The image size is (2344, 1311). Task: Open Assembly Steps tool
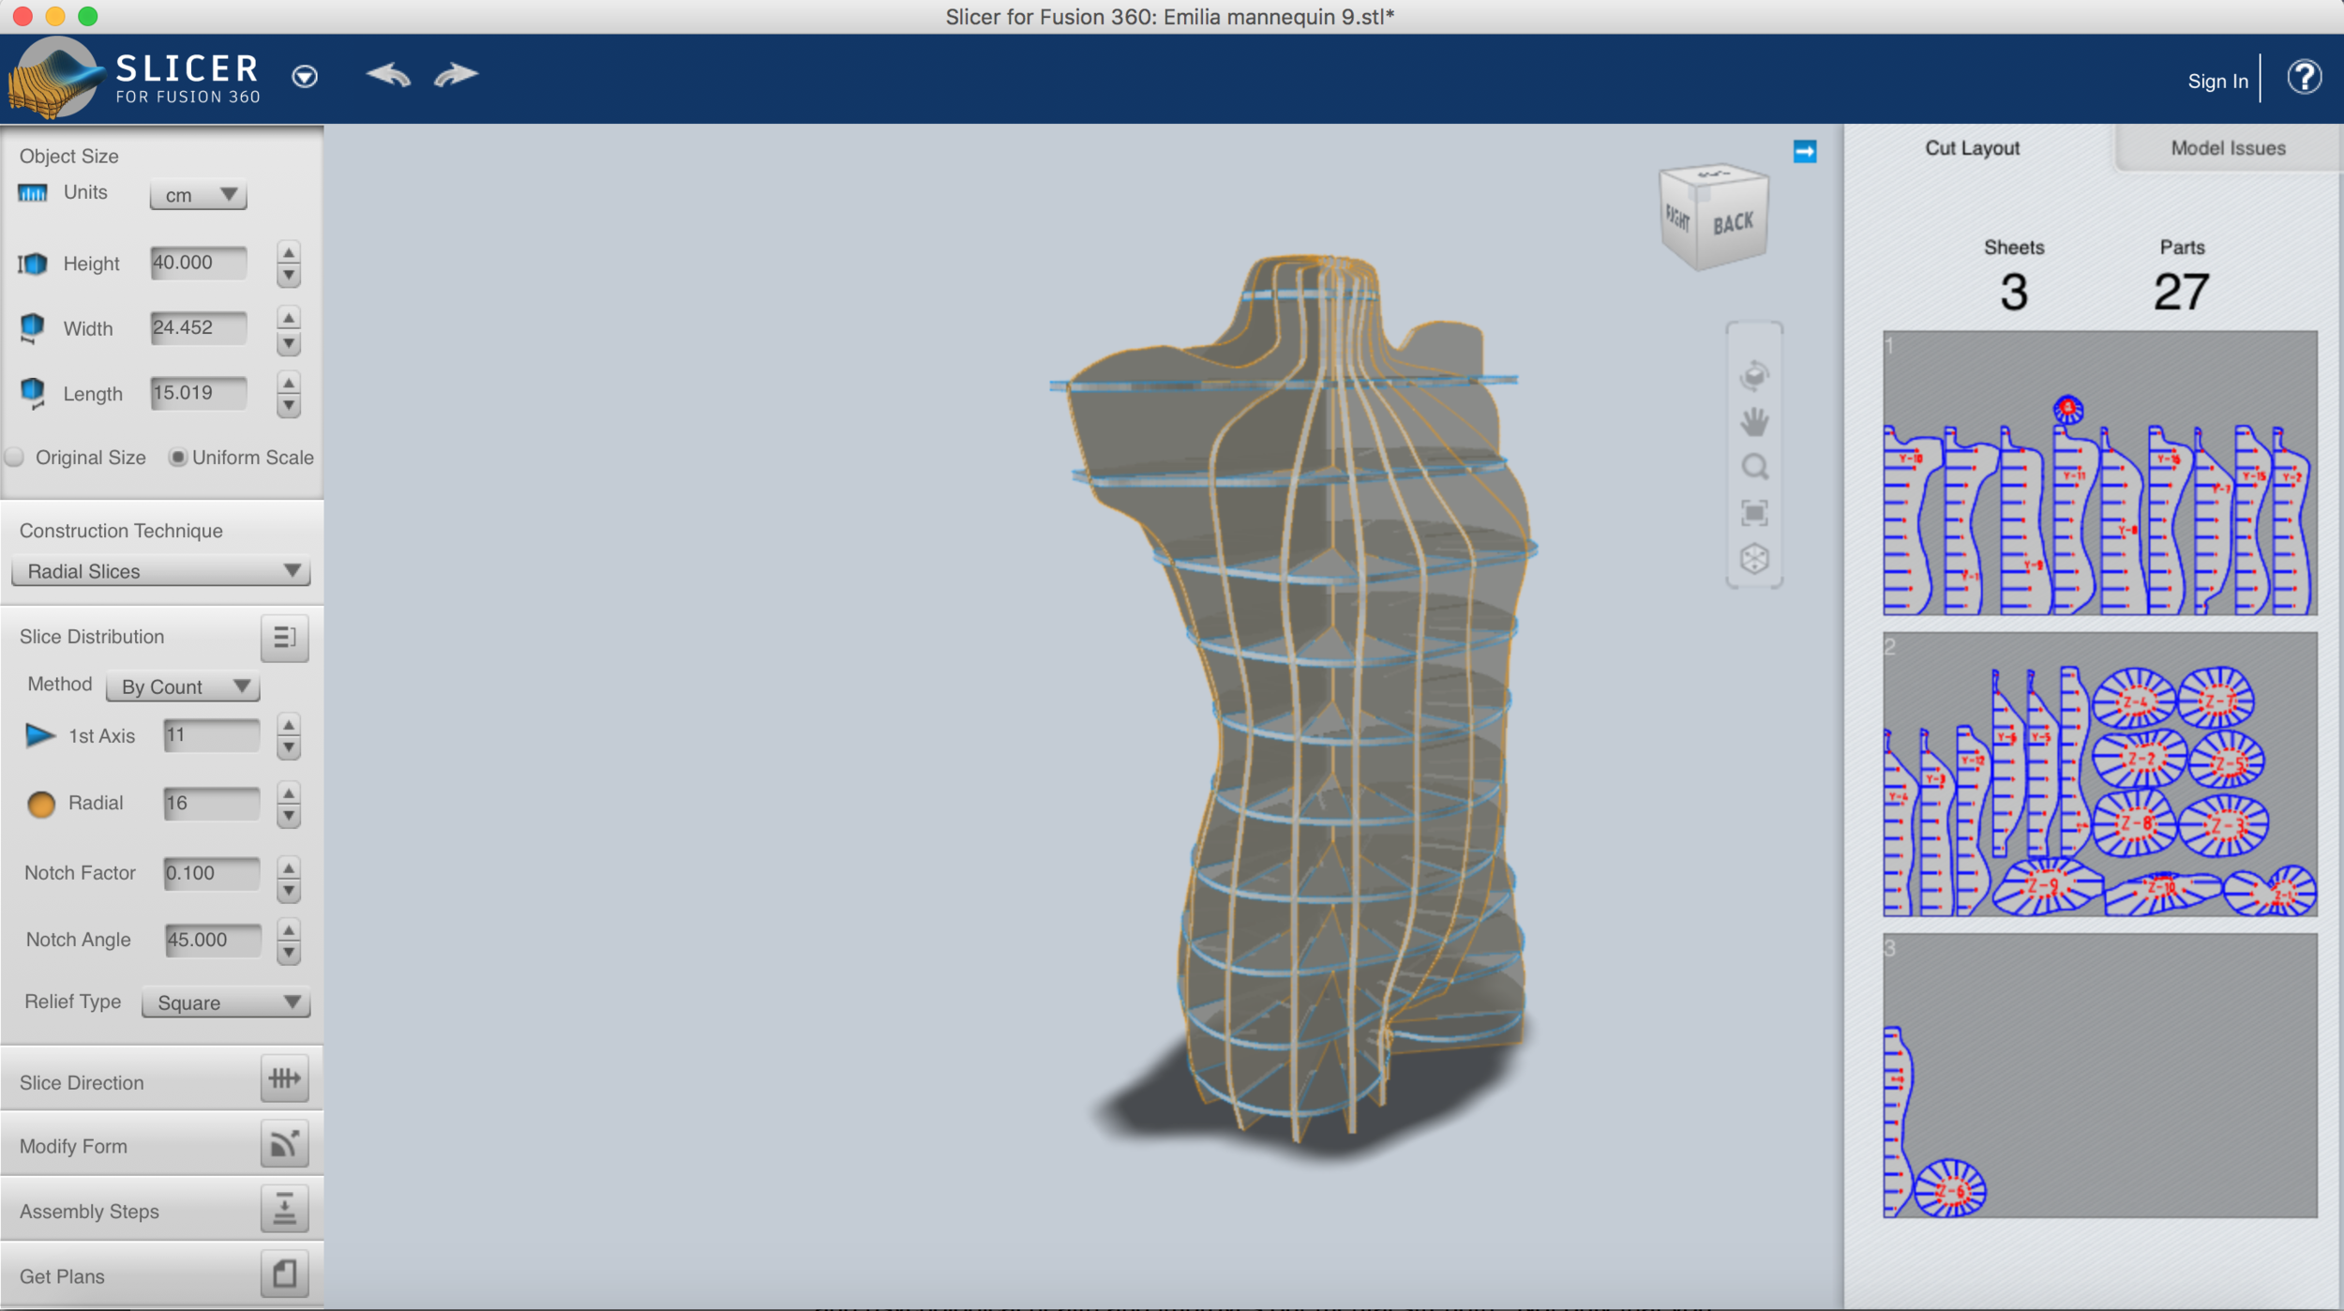tap(284, 1210)
